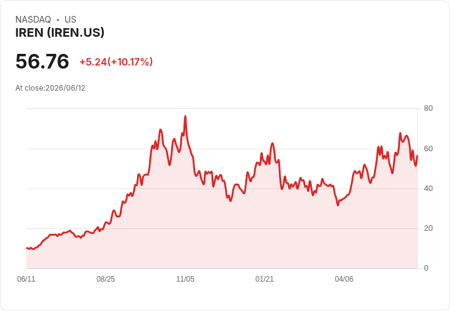Screen dimensions: 450x311
Task: Click the At close 2026/06/12 timestamp
Action: [x=50, y=88]
